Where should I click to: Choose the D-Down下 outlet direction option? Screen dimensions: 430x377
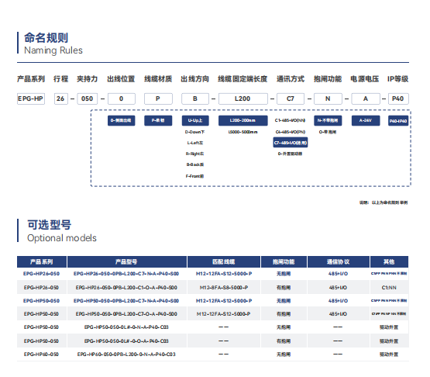tap(194, 132)
